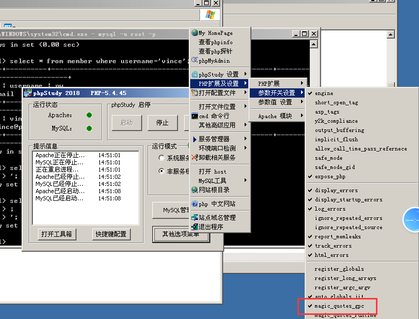The image size is (419, 319).
Task: Disable the display_errors switch
Action: [x=336, y=190]
